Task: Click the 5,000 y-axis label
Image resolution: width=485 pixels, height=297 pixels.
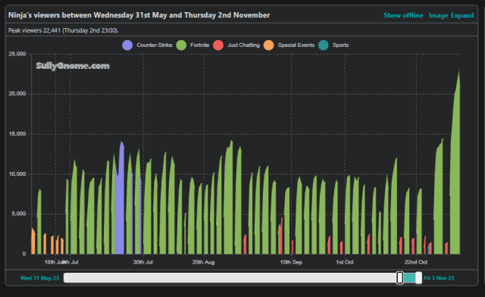Action: [x=19, y=214]
